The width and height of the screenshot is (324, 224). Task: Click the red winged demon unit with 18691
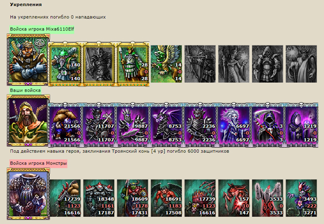[x=166, y=198]
